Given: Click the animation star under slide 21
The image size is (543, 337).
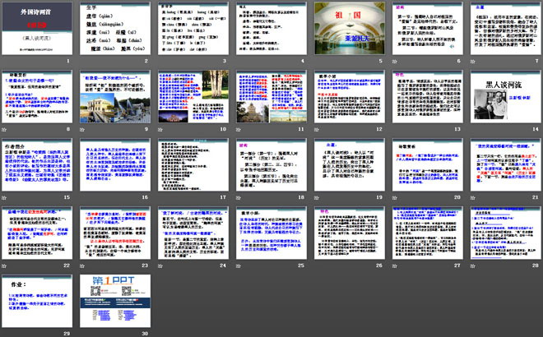Looking at the screenshot, I should coord(473,197).
